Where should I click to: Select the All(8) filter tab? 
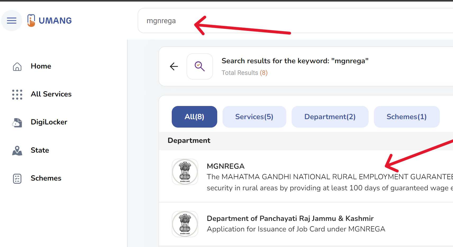(194, 117)
